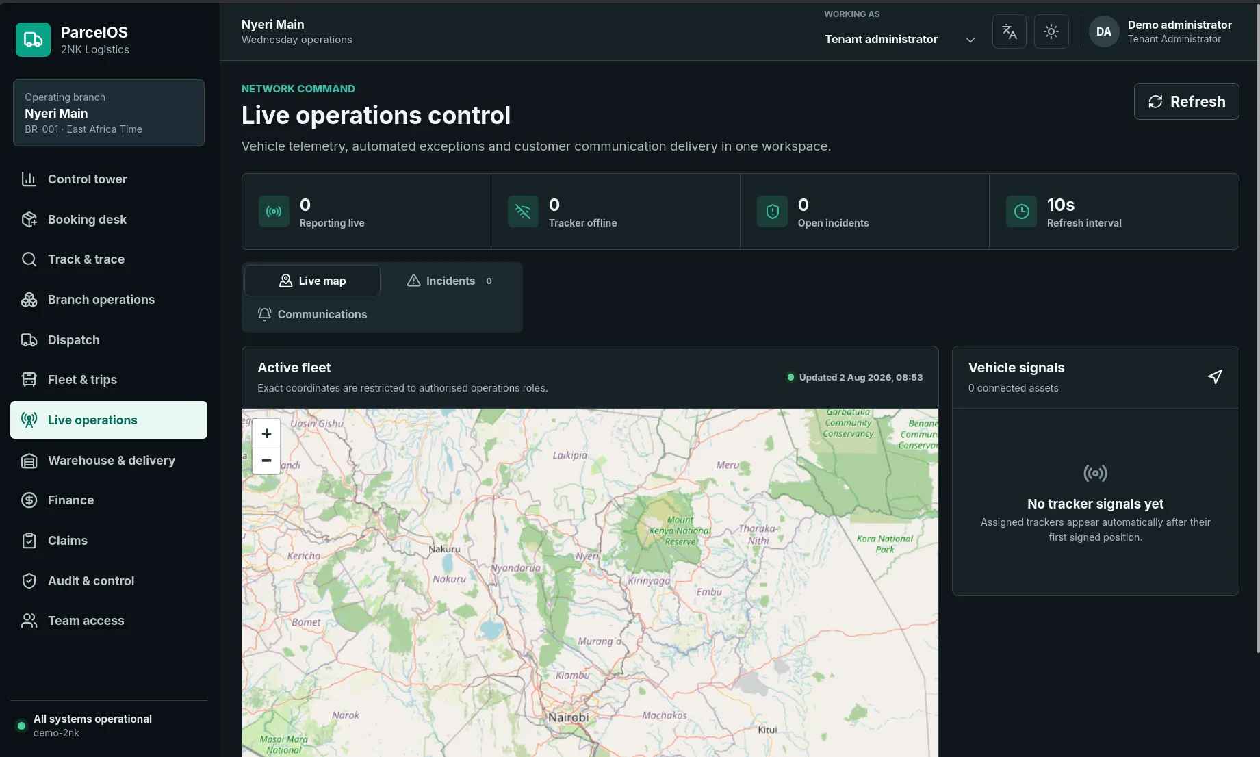Click the Booking desk package icon
Image resolution: width=1260 pixels, height=757 pixels.
[29, 220]
